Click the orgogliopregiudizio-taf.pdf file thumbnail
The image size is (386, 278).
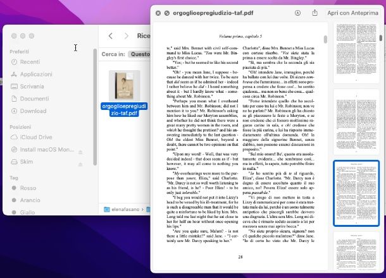tap(125, 85)
